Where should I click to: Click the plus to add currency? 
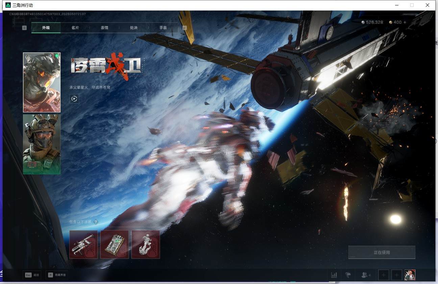tap(405, 22)
